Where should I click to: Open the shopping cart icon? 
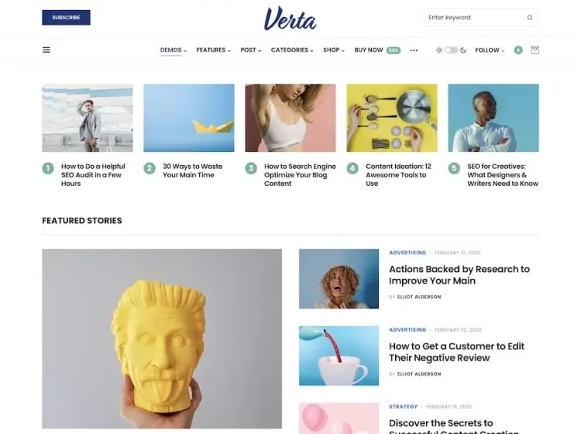click(x=535, y=50)
